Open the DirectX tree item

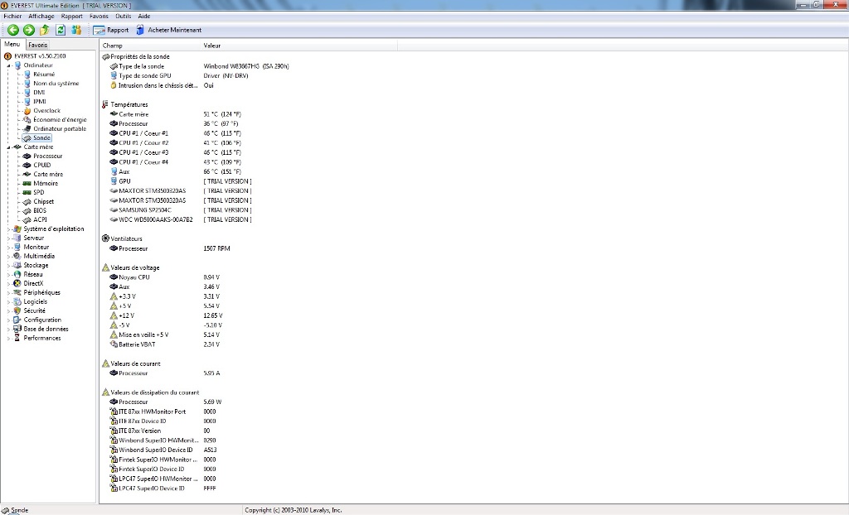[33, 283]
